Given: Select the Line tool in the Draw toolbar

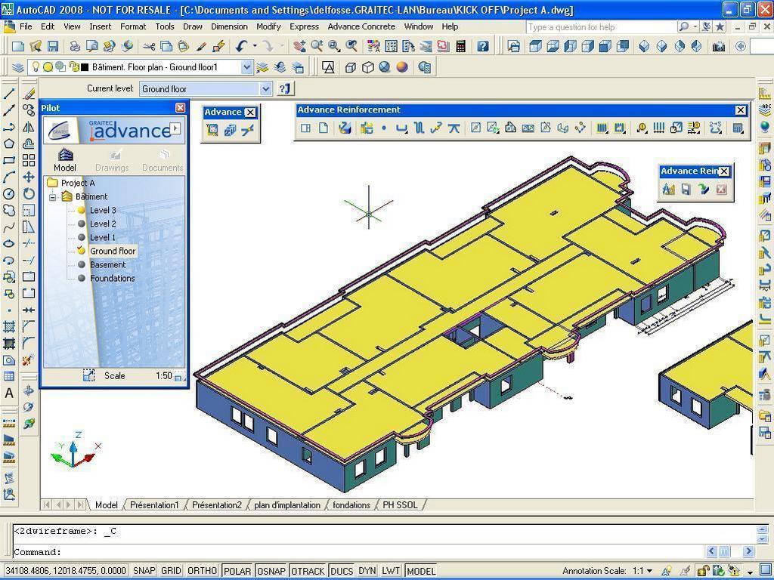Looking at the screenshot, I should coord(9,93).
